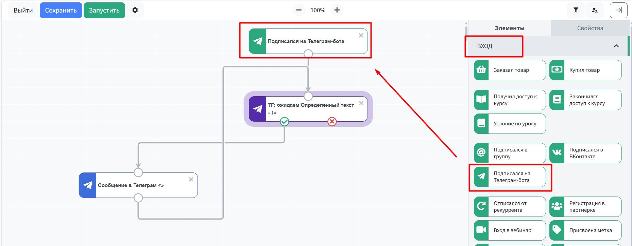Screen dimensions: 632x246
Task: Remove the Сообщение в Телеграм node
Action: click(191, 179)
